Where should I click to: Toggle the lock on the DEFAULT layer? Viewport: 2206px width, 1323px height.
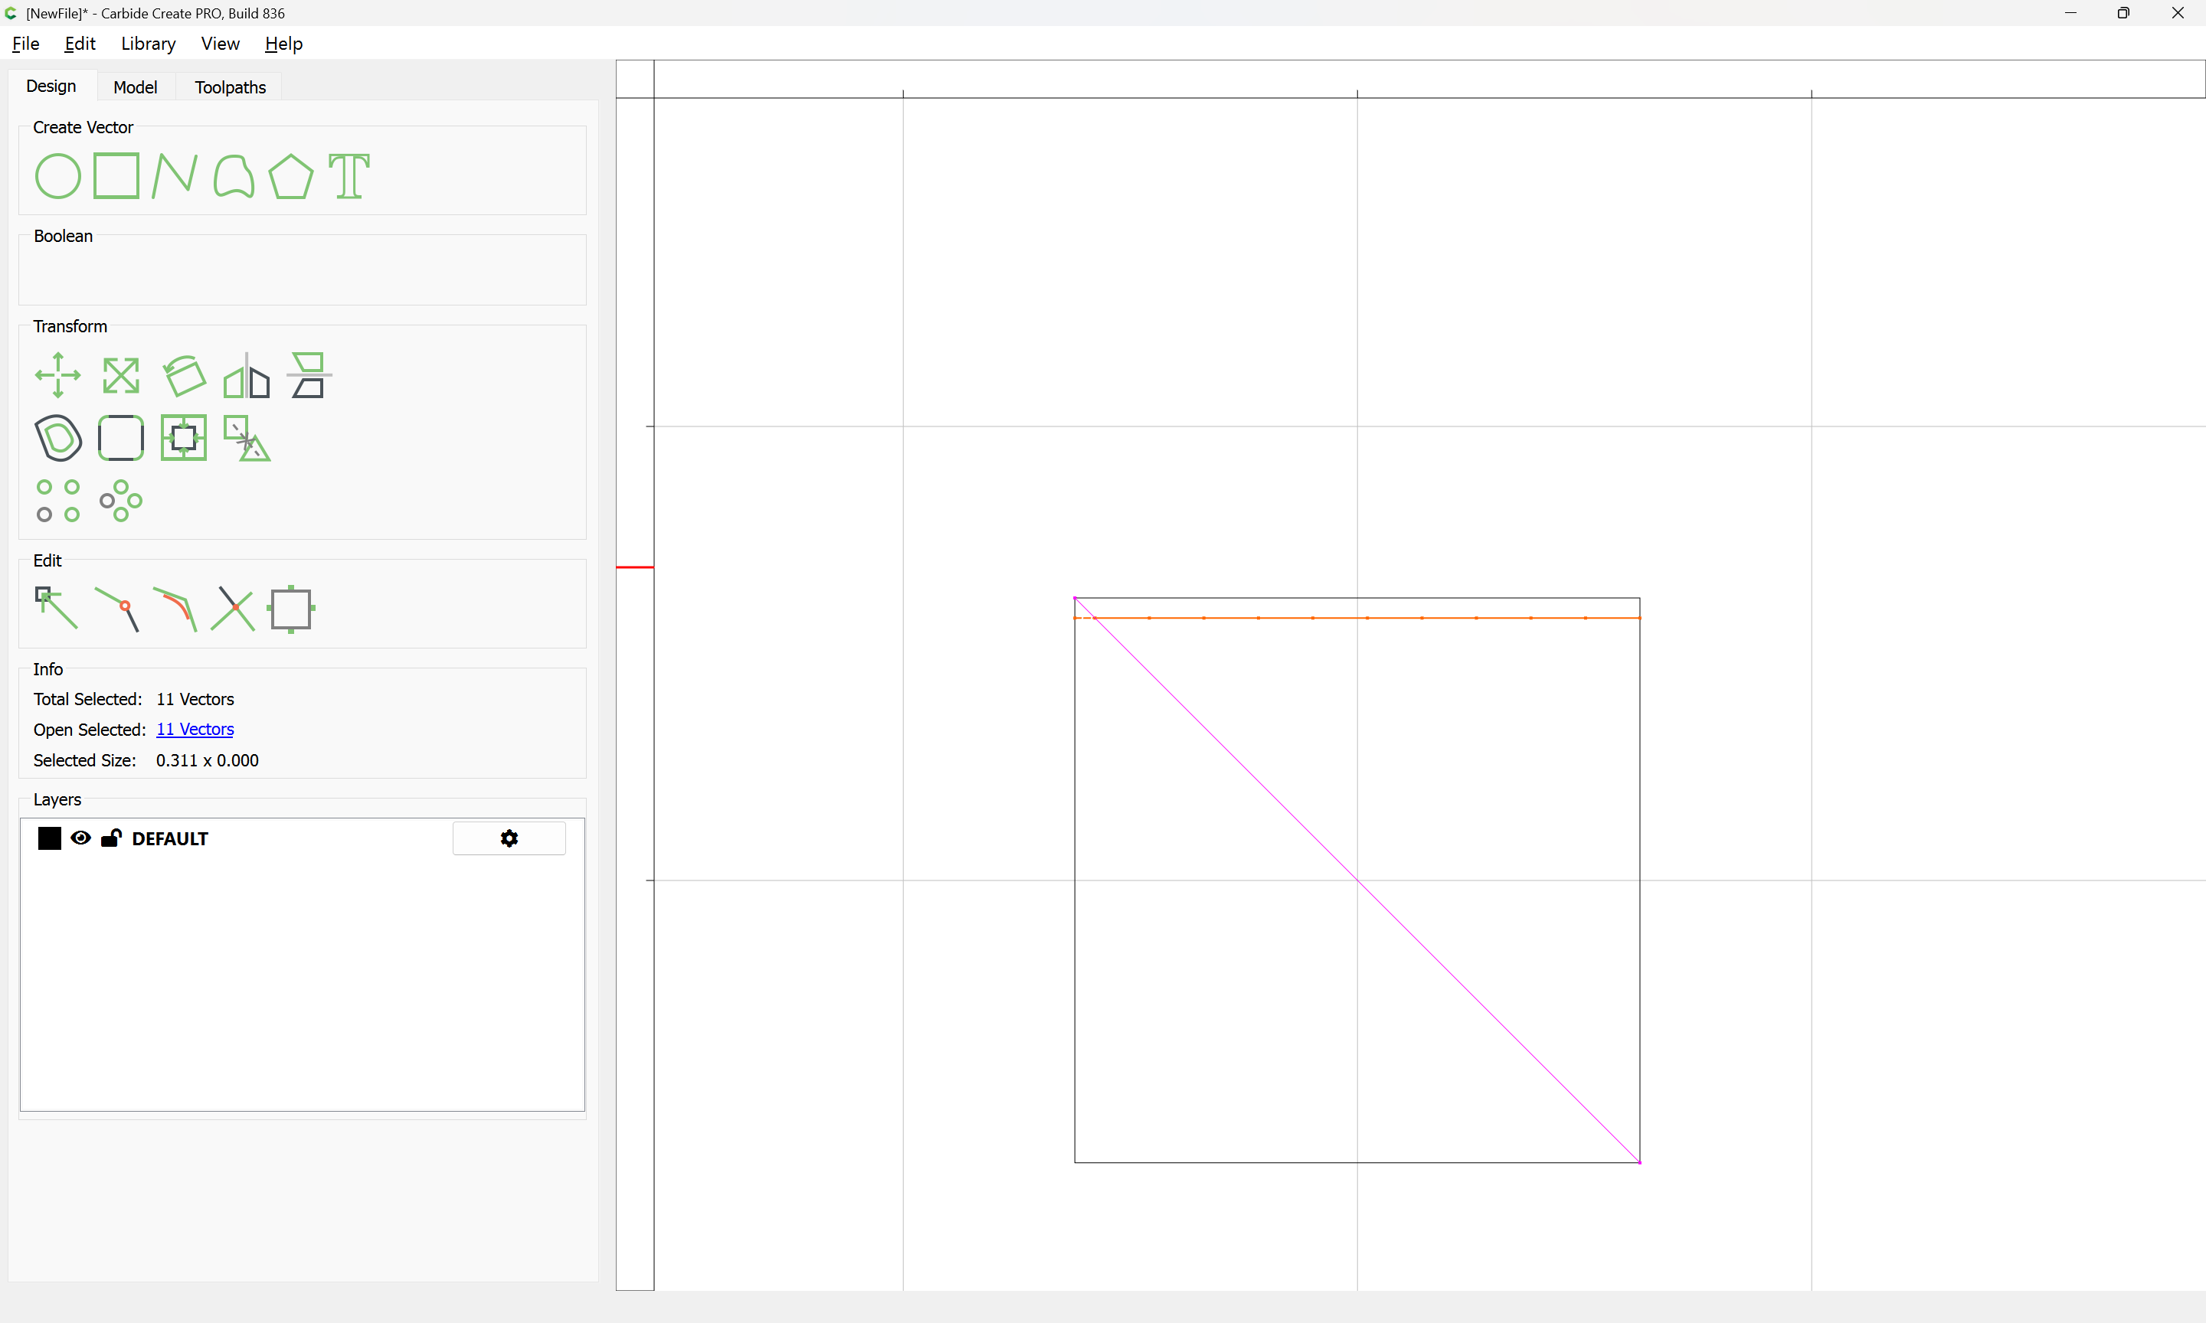tap(110, 838)
